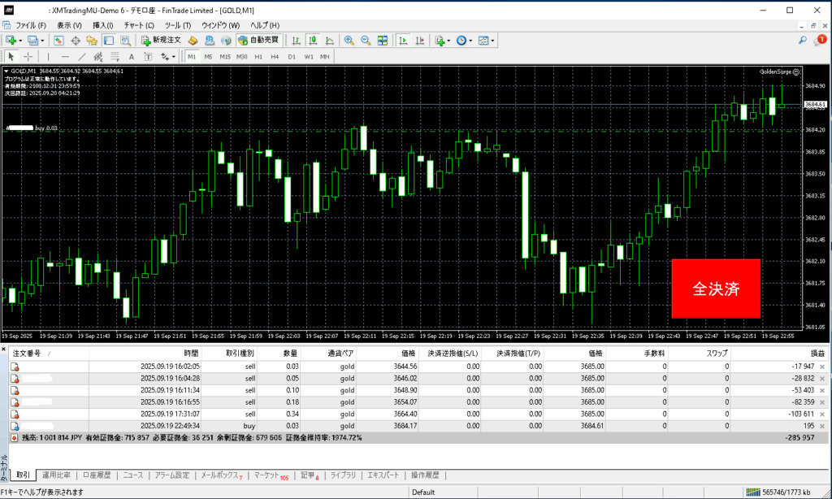The width and height of the screenshot is (832, 499).
Task: Switch chart to candlestick display
Action: (x=313, y=40)
